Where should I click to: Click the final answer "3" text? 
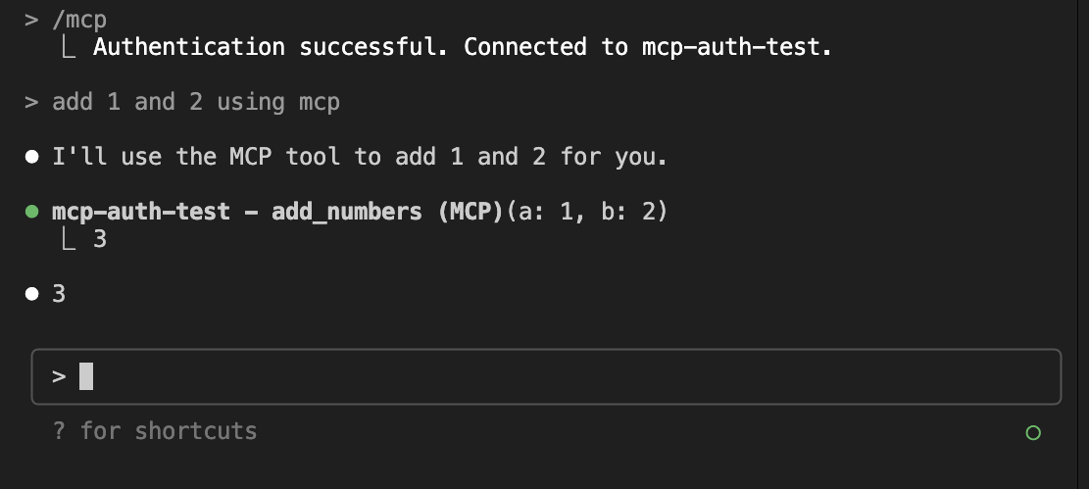pyautogui.click(x=59, y=293)
